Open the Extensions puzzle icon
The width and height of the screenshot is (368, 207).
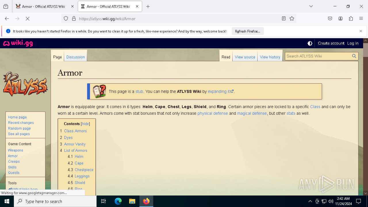click(351, 18)
